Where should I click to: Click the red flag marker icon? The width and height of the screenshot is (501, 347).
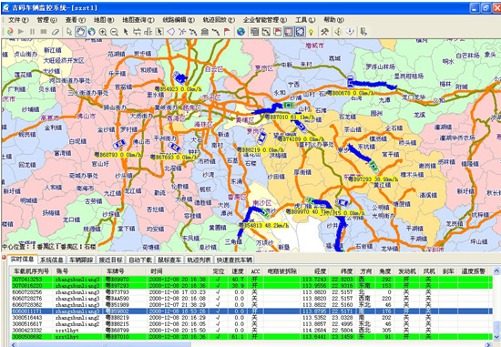coord(227,32)
